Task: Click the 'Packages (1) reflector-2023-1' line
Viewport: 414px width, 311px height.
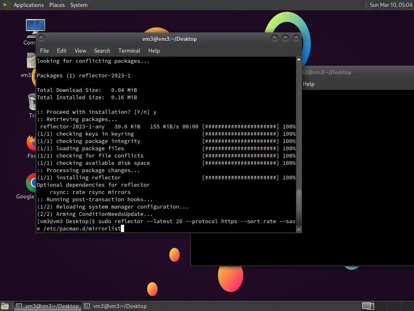Action: click(83, 76)
